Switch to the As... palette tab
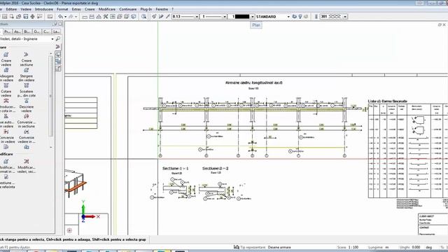 tap(17, 31)
